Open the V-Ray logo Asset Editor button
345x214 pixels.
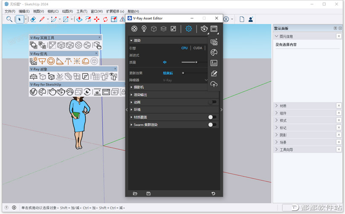33,92
